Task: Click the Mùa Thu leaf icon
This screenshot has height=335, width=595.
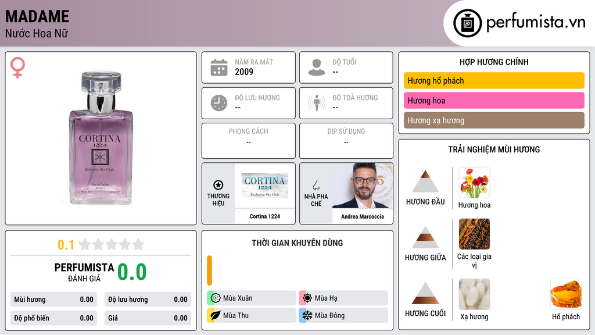Action: pos(216,315)
